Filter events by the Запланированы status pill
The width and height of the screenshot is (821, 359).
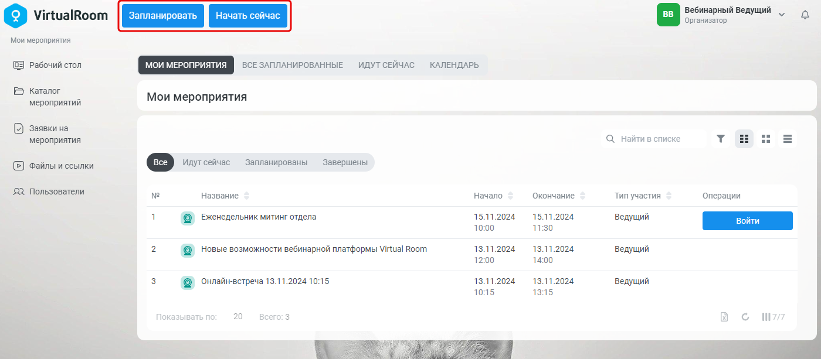276,162
